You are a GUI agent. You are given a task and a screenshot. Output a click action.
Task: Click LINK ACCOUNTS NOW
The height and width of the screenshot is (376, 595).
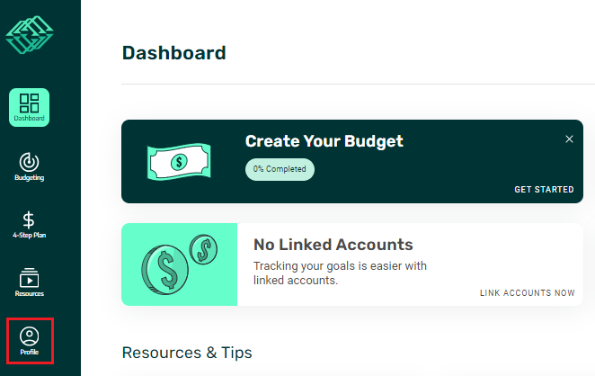[528, 293]
